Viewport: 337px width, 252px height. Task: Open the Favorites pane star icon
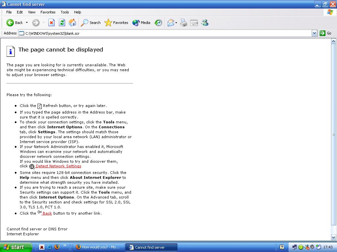pos(116,23)
